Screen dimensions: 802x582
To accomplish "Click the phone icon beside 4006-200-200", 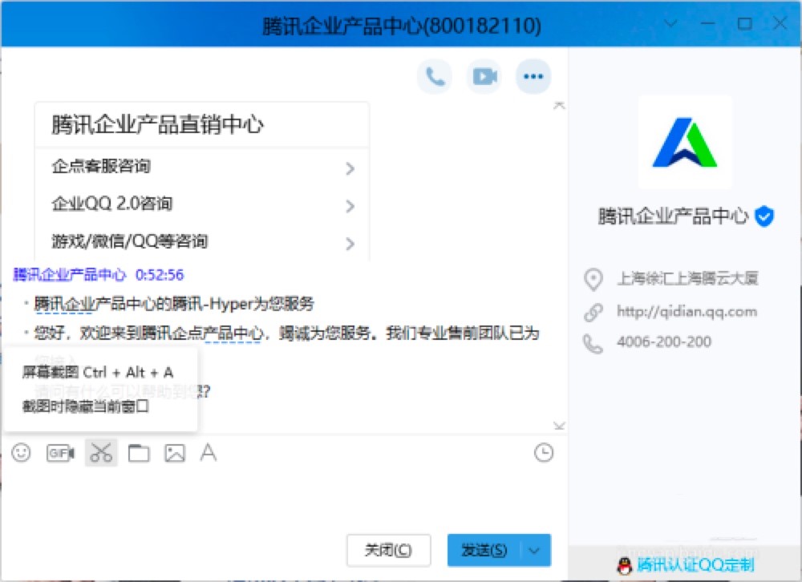I will click(593, 344).
